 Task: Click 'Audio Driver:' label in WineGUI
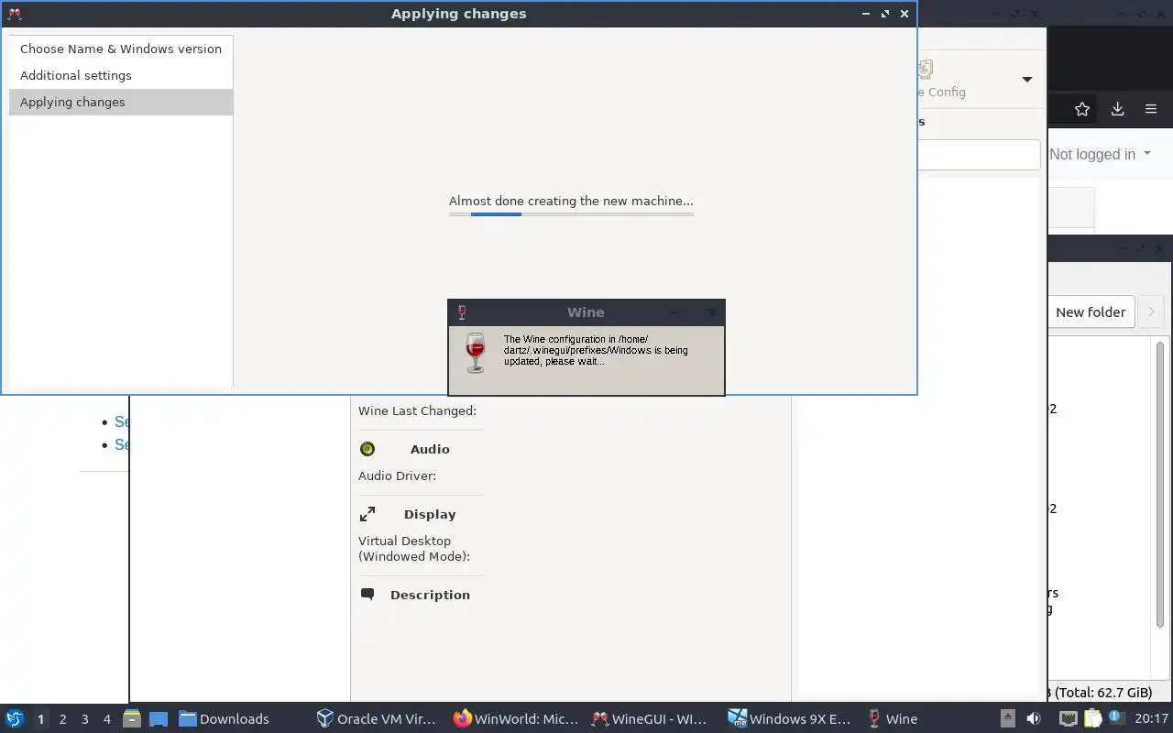(x=397, y=476)
